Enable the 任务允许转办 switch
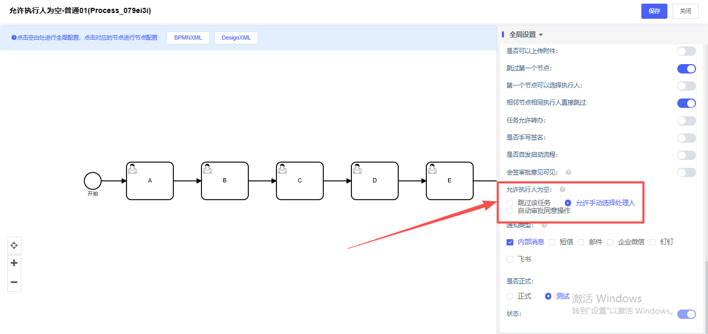 click(x=686, y=121)
